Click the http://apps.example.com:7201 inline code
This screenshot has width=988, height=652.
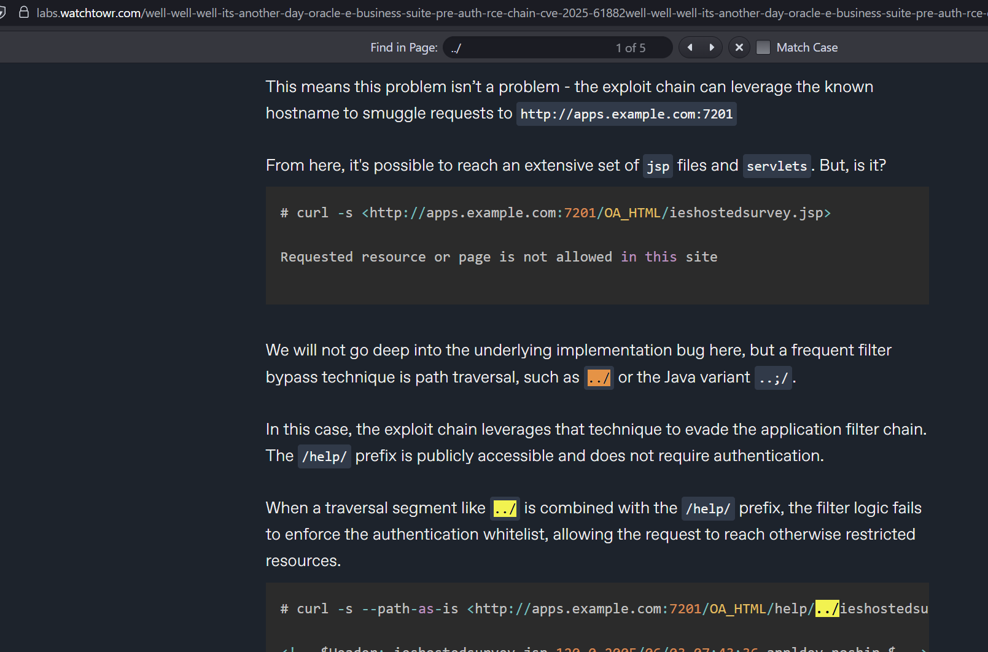click(626, 114)
